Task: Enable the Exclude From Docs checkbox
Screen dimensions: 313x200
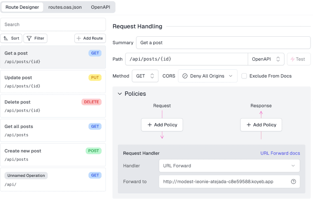Action: coord(244,76)
